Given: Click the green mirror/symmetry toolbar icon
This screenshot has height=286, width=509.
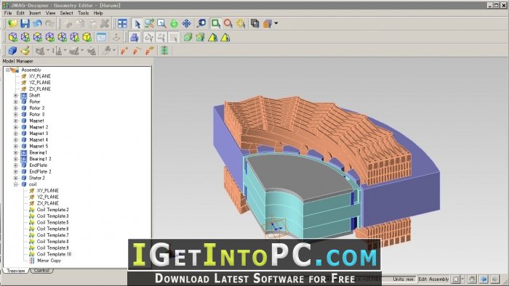Looking at the screenshot, I should (164, 51).
